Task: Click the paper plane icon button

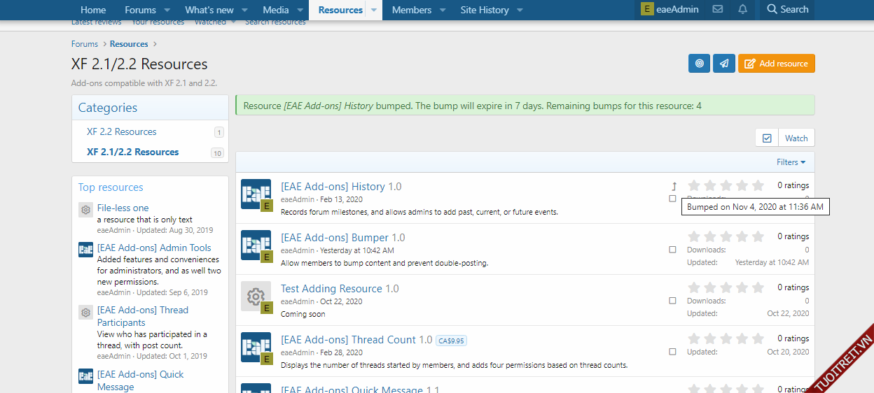Action: [724, 64]
